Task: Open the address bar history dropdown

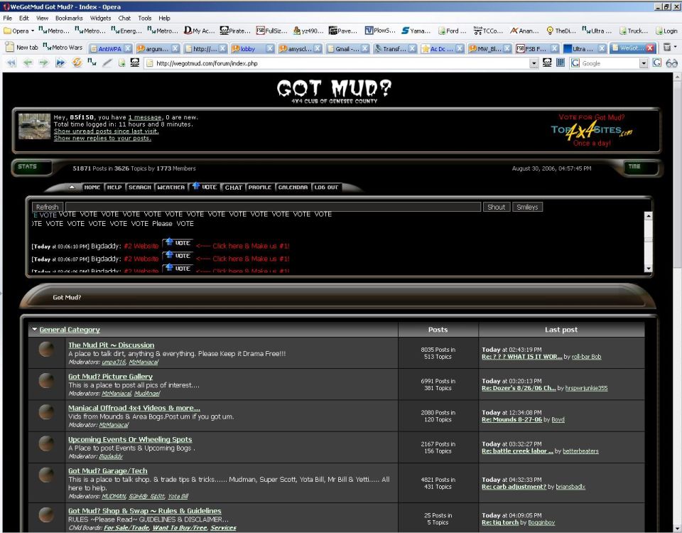Action: coord(534,63)
